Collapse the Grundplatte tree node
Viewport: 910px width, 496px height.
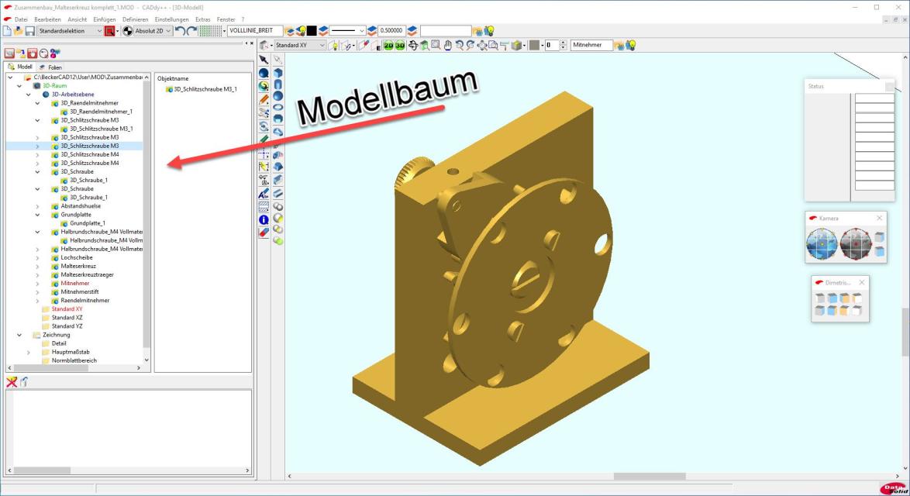(37, 215)
